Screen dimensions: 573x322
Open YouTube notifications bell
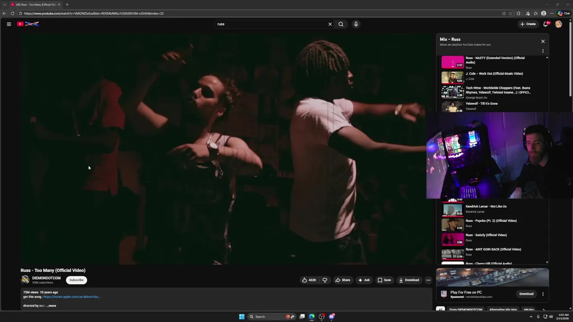click(546, 24)
